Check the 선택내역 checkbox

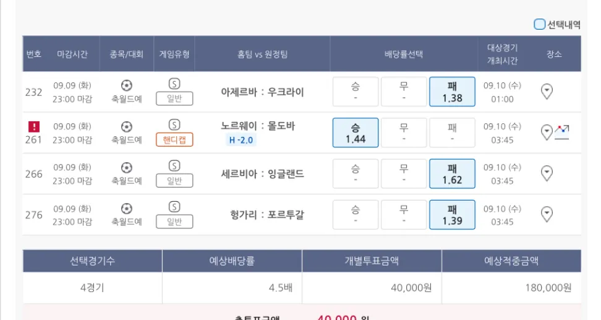pyautogui.click(x=540, y=25)
